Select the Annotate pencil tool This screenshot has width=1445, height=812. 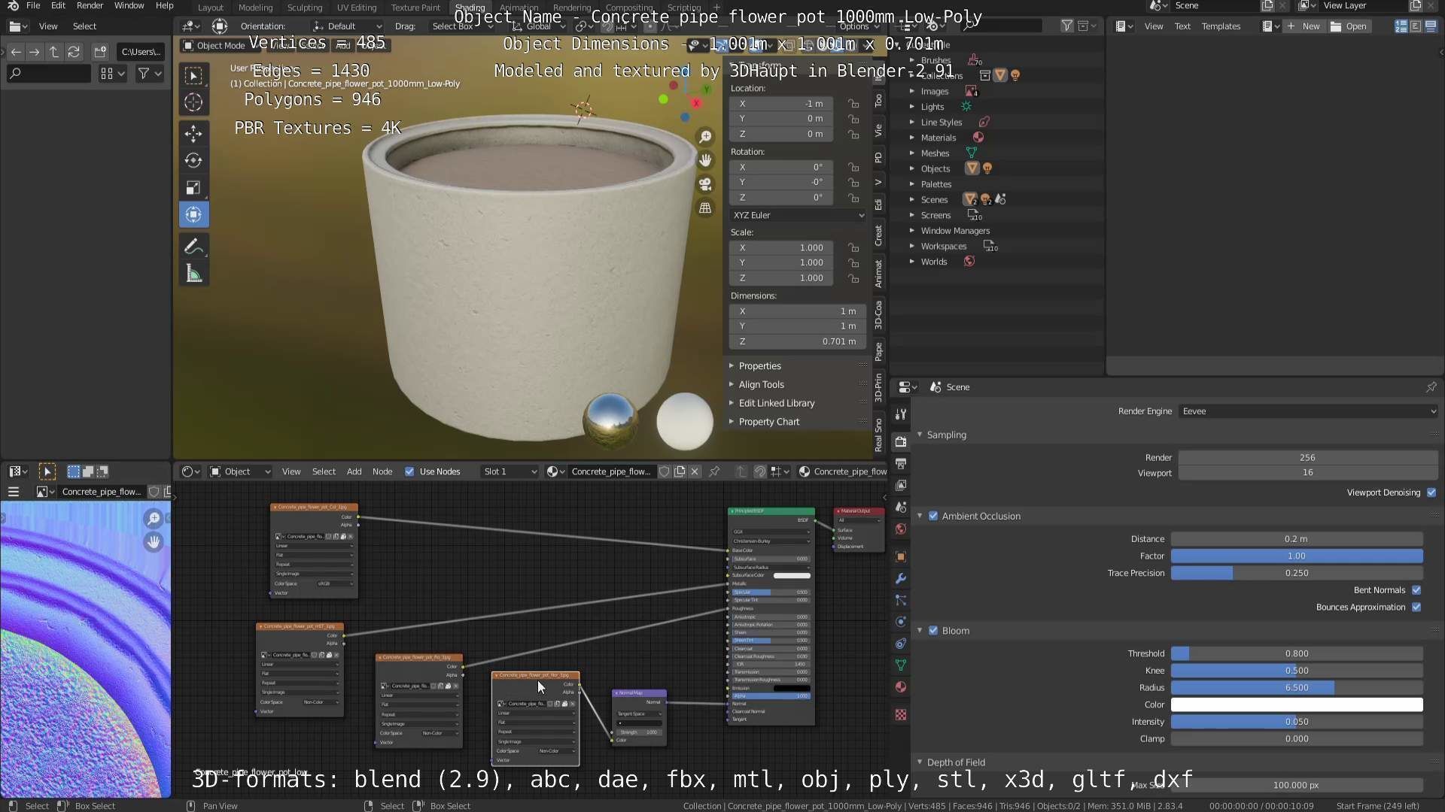[x=193, y=246]
